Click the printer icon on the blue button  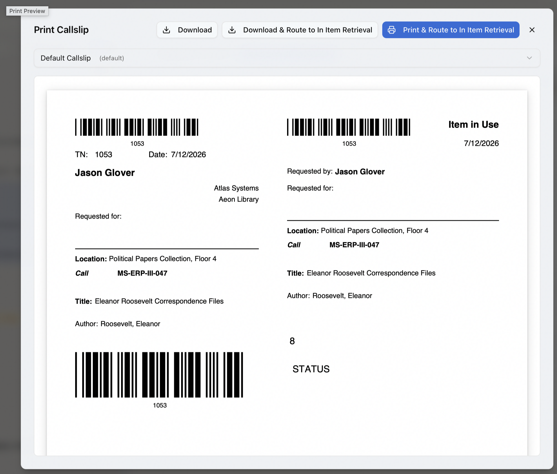pyautogui.click(x=391, y=30)
